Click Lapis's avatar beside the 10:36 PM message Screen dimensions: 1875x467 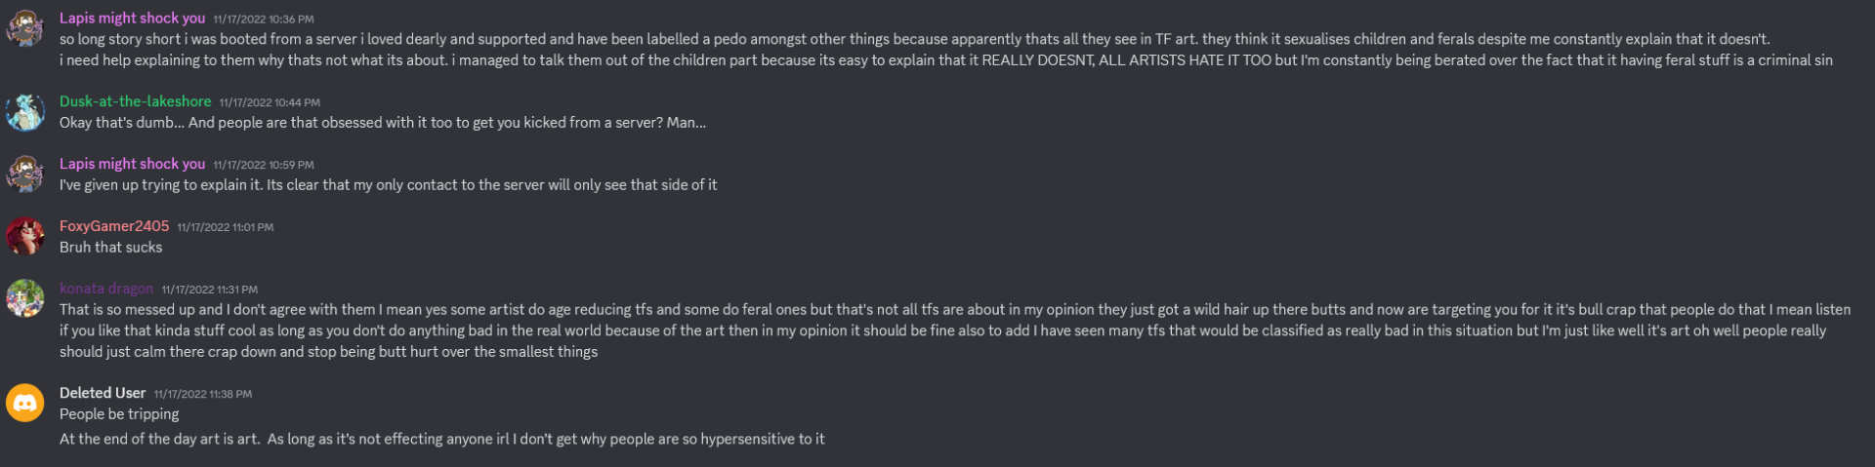(x=25, y=28)
